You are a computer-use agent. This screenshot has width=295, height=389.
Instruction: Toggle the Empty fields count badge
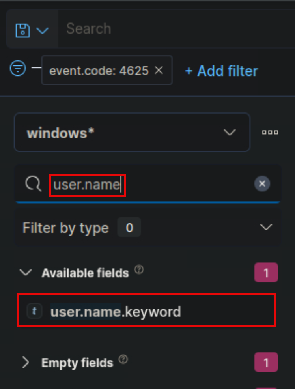(266, 362)
